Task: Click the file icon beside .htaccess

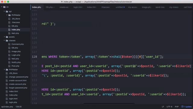Action: coord(9,22)
